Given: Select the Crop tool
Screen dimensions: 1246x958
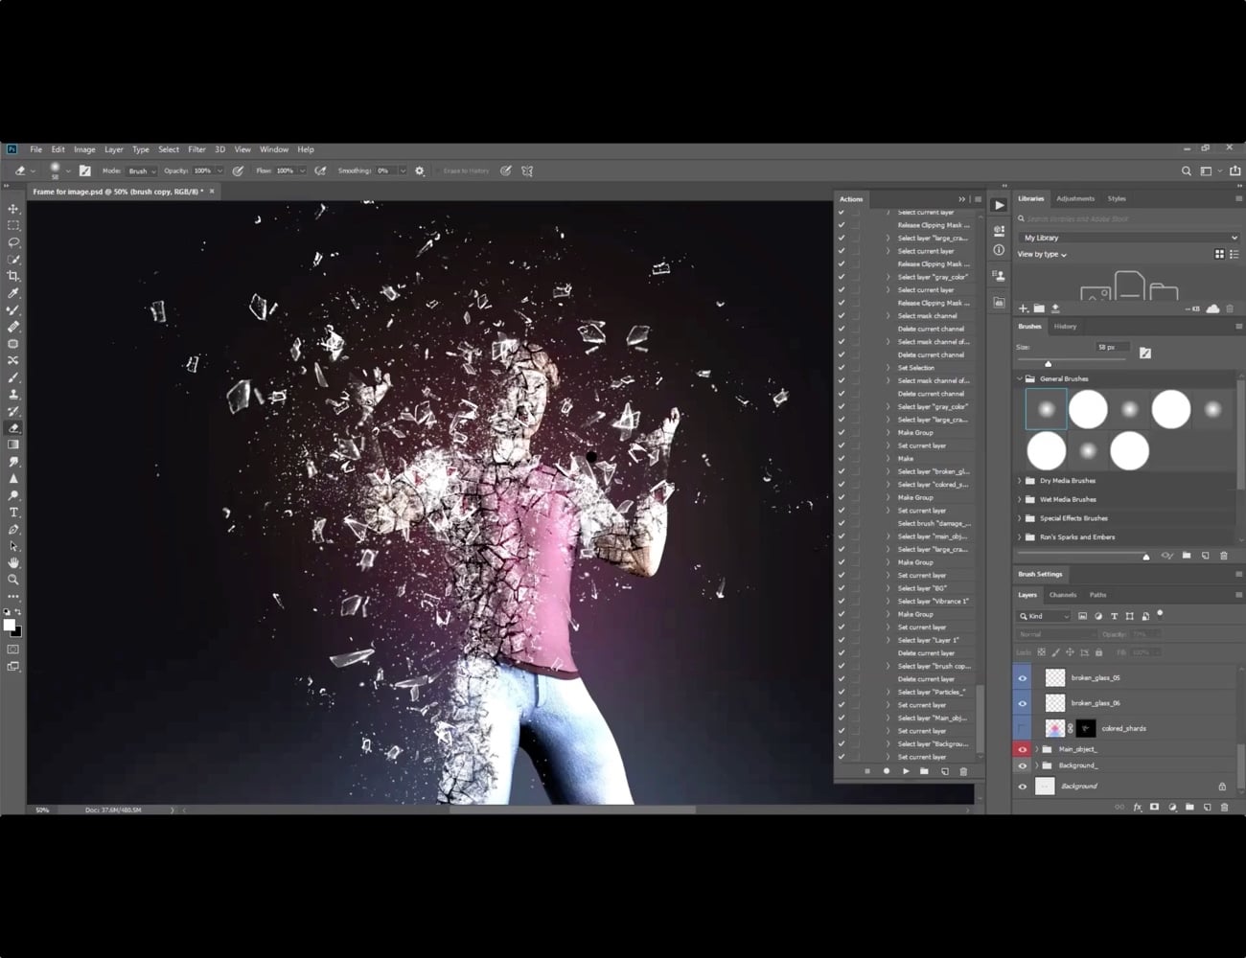Looking at the screenshot, I should point(13,276).
